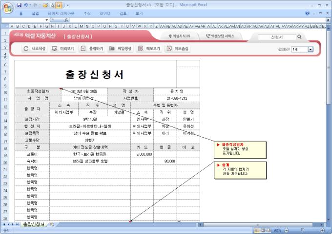Click the 비행기 transportation cell
Viewport: 332px width, 234px height.
pos(90,140)
